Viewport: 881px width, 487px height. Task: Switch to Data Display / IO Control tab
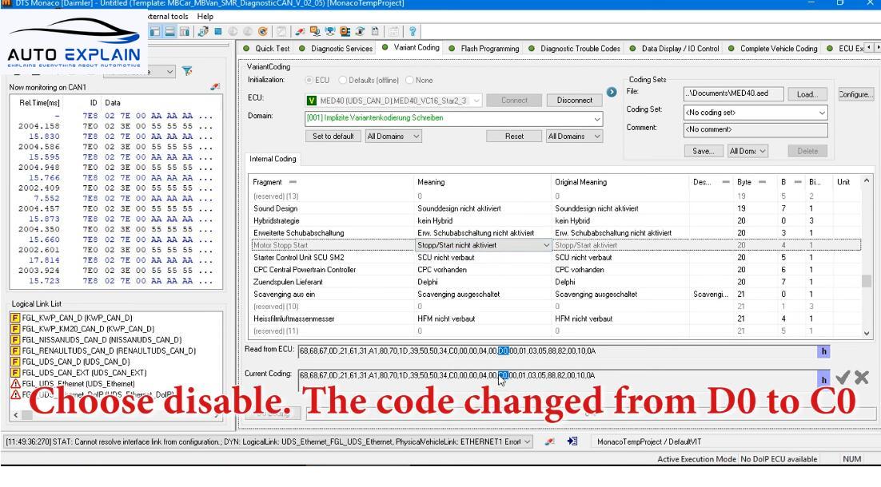coord(674,49)
